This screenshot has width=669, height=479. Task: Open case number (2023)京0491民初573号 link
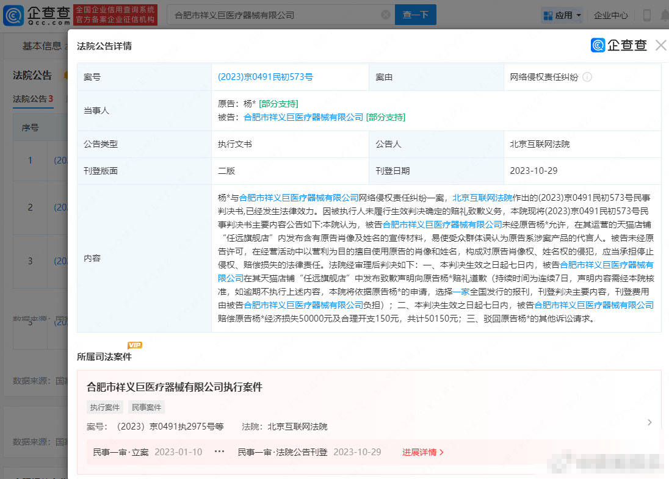click(266, 77)
